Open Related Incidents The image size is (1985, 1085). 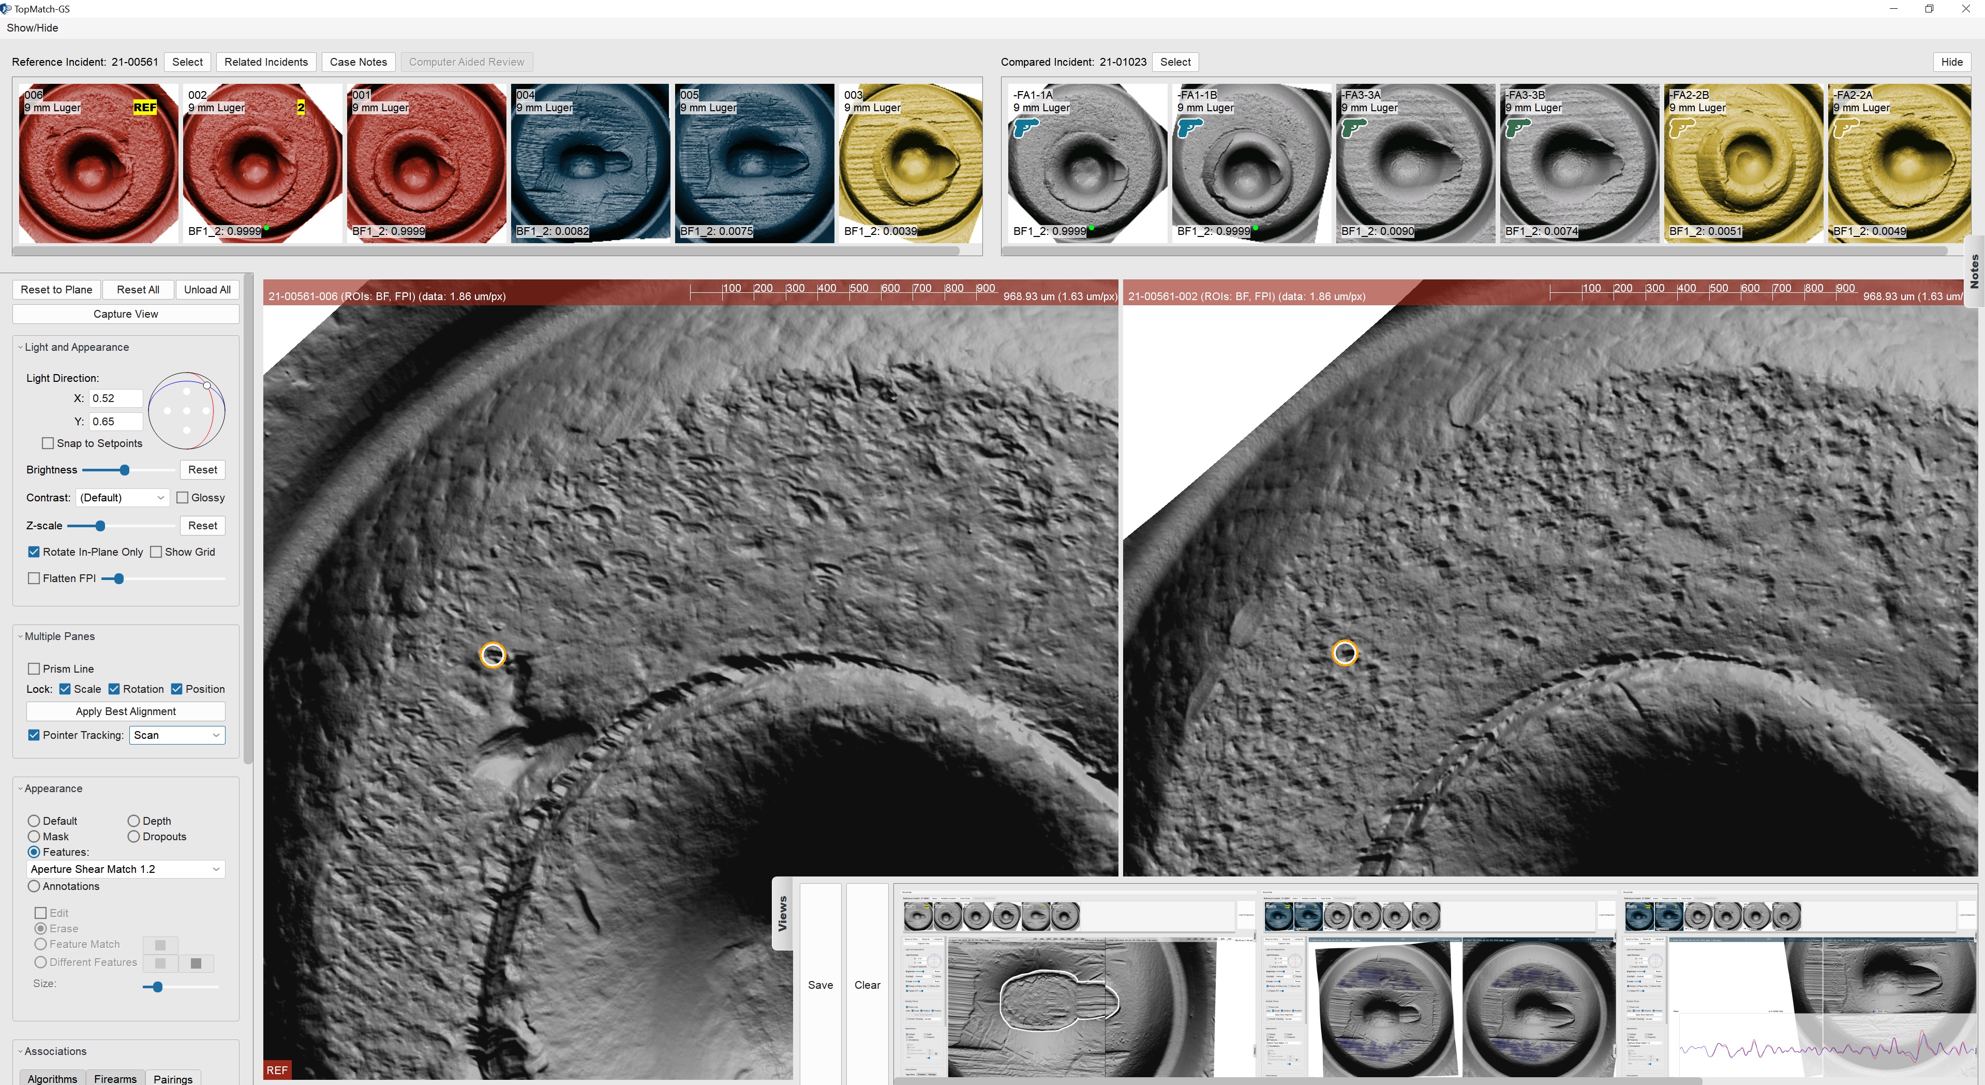coord(266,62)
